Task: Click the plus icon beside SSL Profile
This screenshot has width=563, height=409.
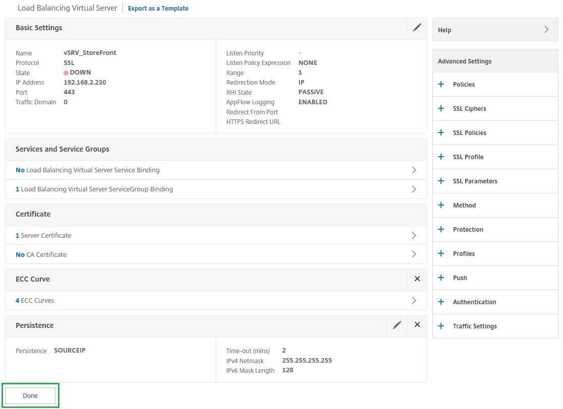Action: point(441,157)
